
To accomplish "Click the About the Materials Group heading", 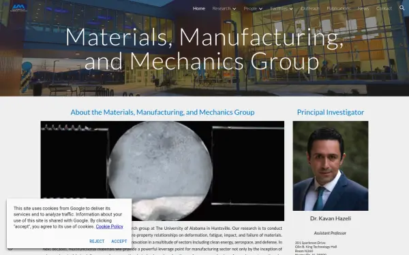I will click(162, 112).
